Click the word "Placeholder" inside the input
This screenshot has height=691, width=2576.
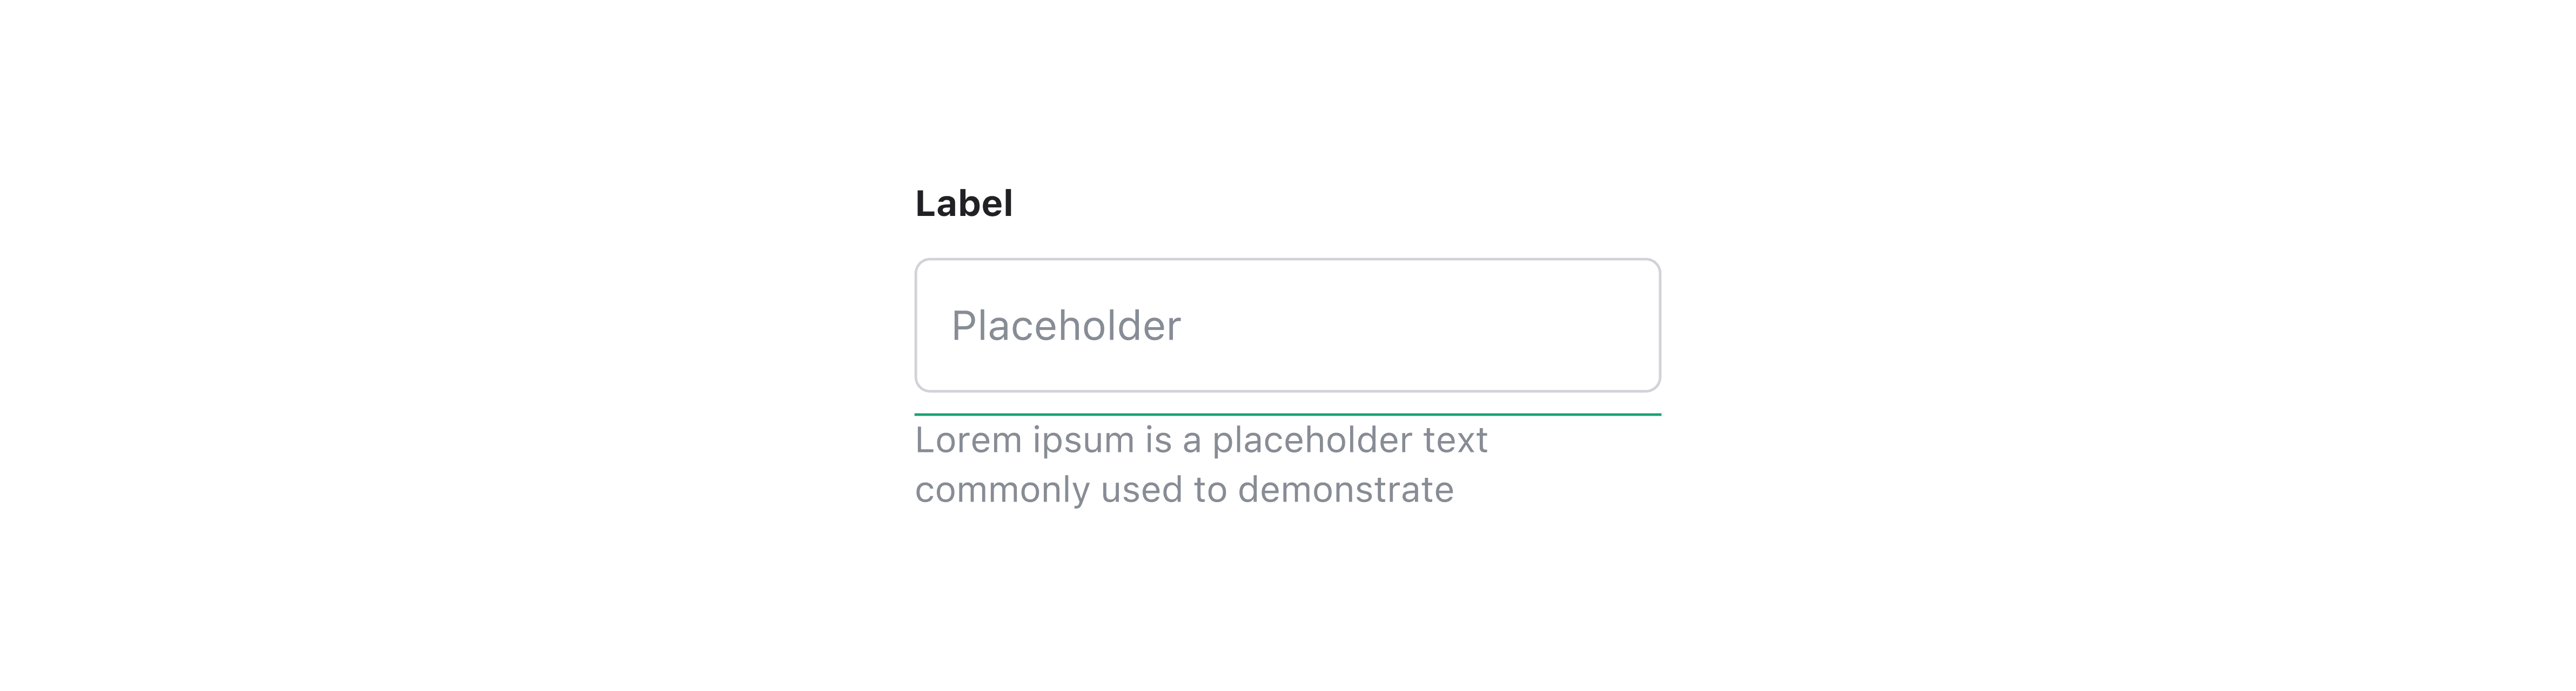click(1066, 327)
